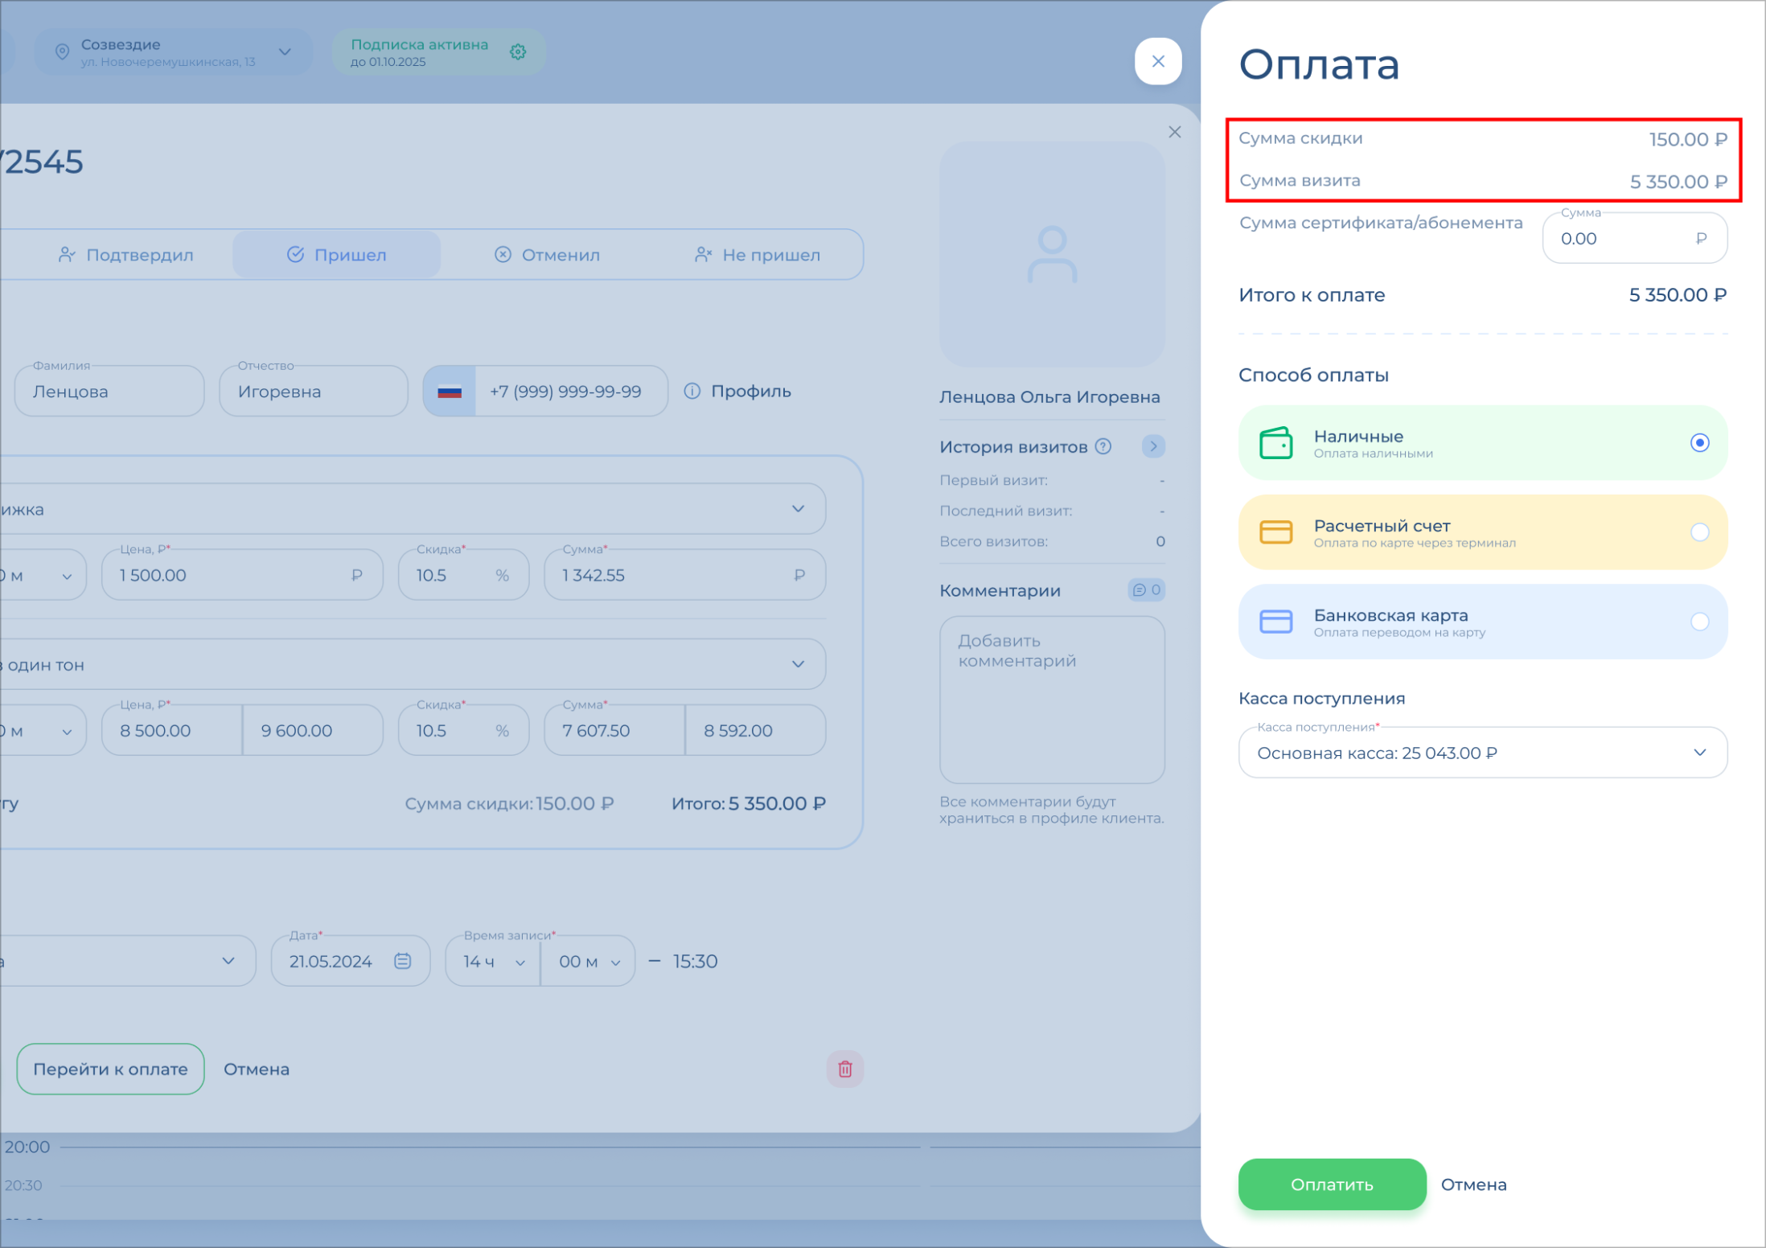Viewport: 1766px width, 1248px height.
Task: Select Наличные cash payment radio button
Action: (x=1698, y=443)
